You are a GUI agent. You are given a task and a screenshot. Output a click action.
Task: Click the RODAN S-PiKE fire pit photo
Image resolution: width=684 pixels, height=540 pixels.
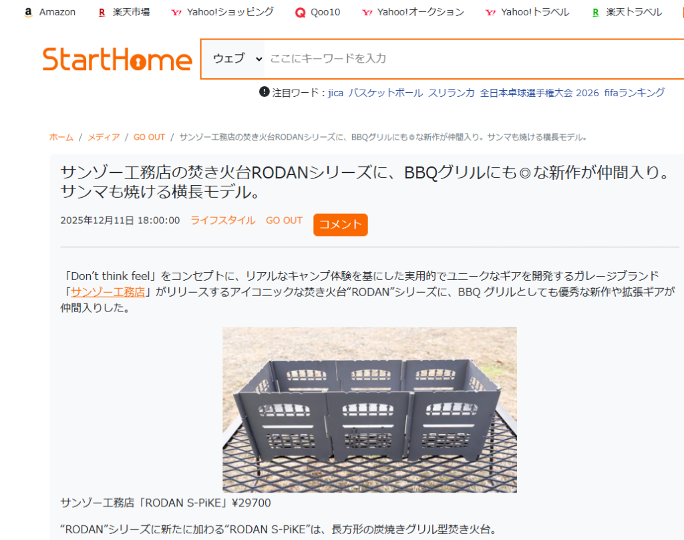(x=369, y=410)
